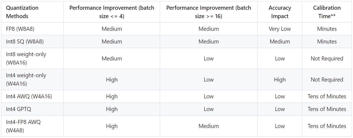Click the Accuracy Impact column header
This screenshot has width=353, height=138.
pos(280,12)
